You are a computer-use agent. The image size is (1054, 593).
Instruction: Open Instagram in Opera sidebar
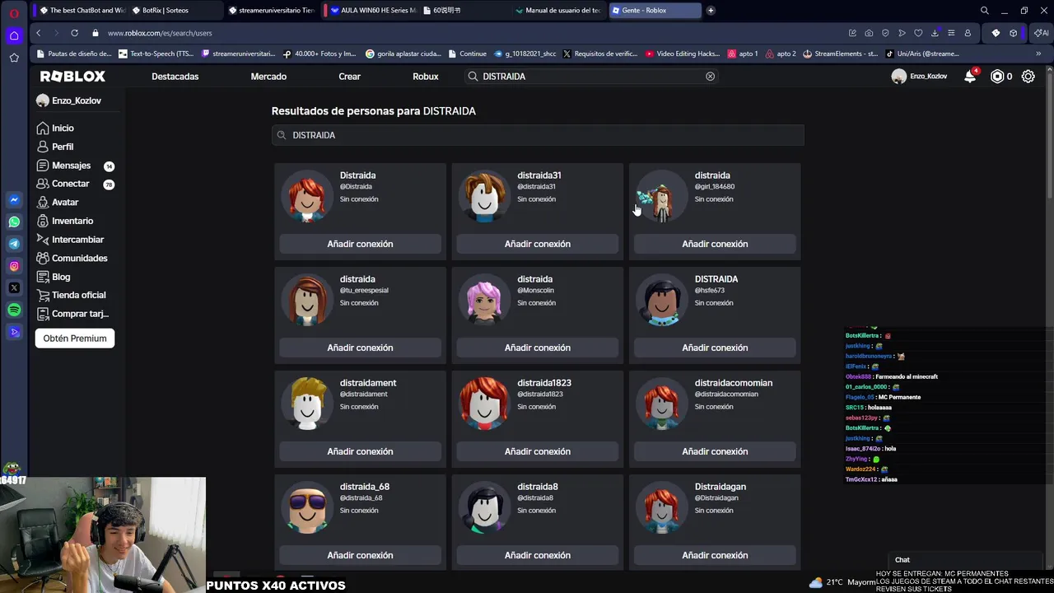[14, 266]
